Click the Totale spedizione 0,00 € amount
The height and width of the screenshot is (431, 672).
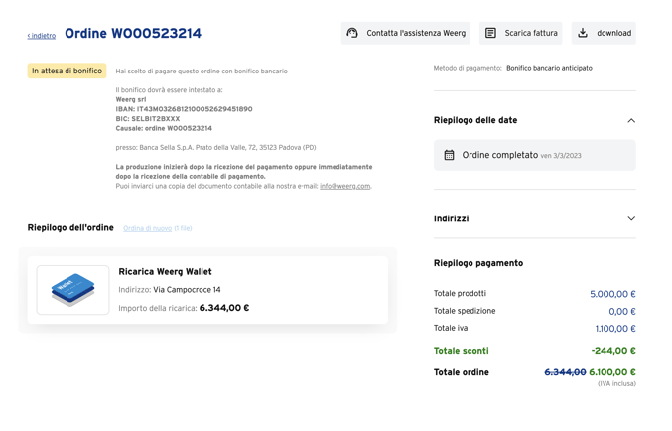[621, 312]
